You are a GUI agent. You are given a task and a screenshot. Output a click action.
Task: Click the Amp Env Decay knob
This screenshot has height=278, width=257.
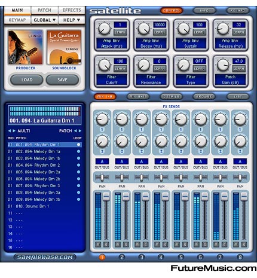coord(143,29)
